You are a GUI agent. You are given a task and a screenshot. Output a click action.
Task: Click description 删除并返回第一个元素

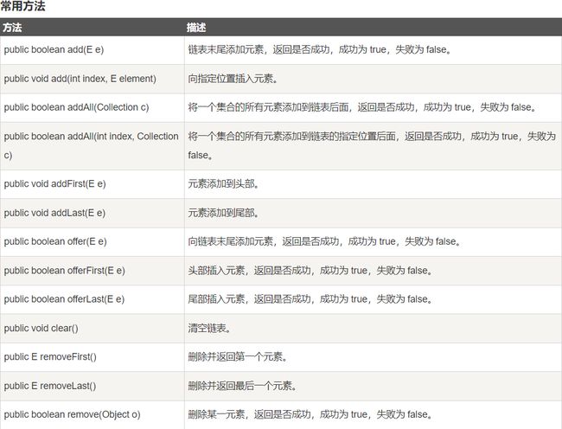click(x=238, y=357)
